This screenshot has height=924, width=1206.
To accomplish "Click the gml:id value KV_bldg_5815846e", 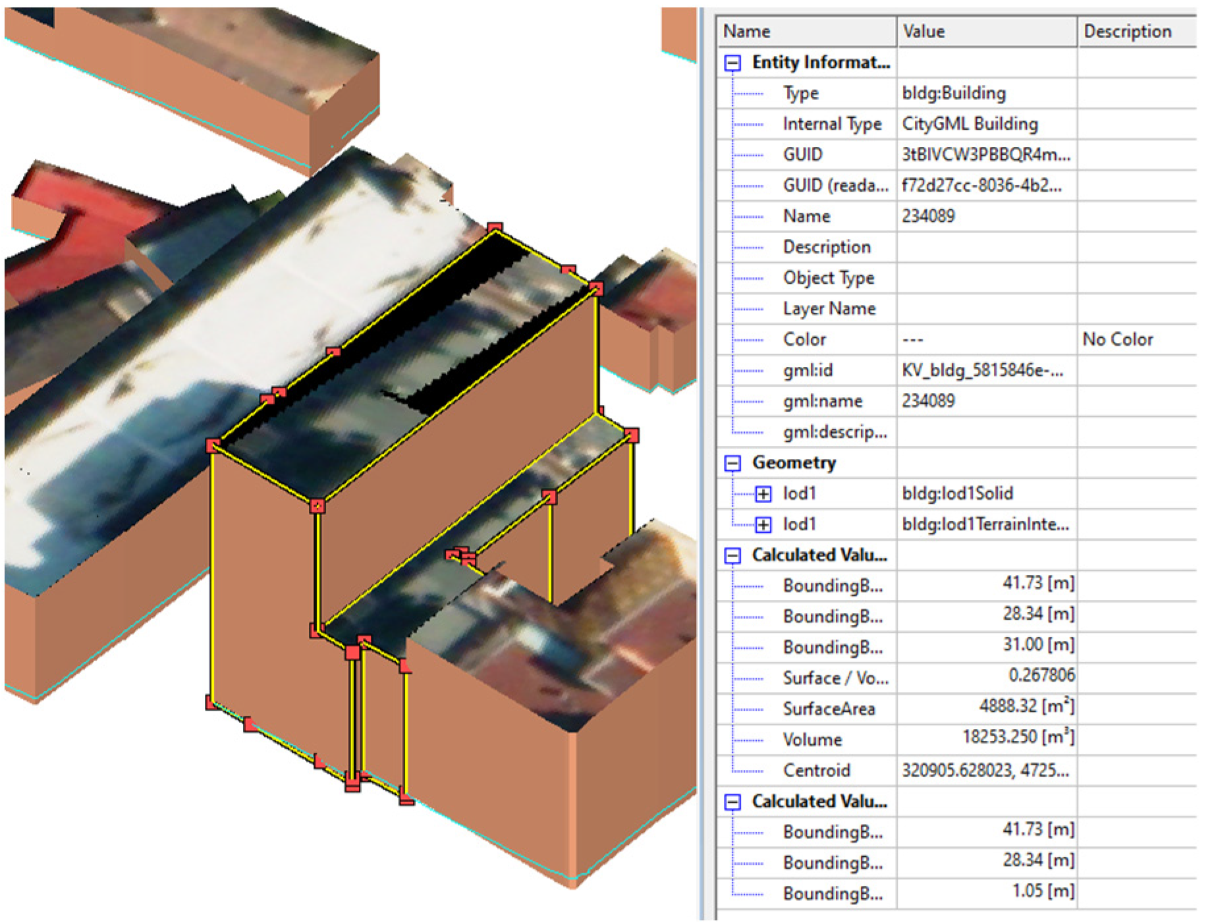I will [982, 371].
